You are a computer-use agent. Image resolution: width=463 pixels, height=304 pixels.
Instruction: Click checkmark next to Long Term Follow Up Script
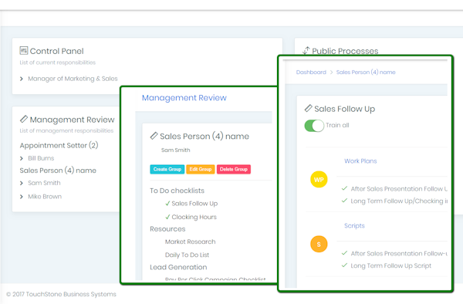pyautogui.click(x=344, y=265)
